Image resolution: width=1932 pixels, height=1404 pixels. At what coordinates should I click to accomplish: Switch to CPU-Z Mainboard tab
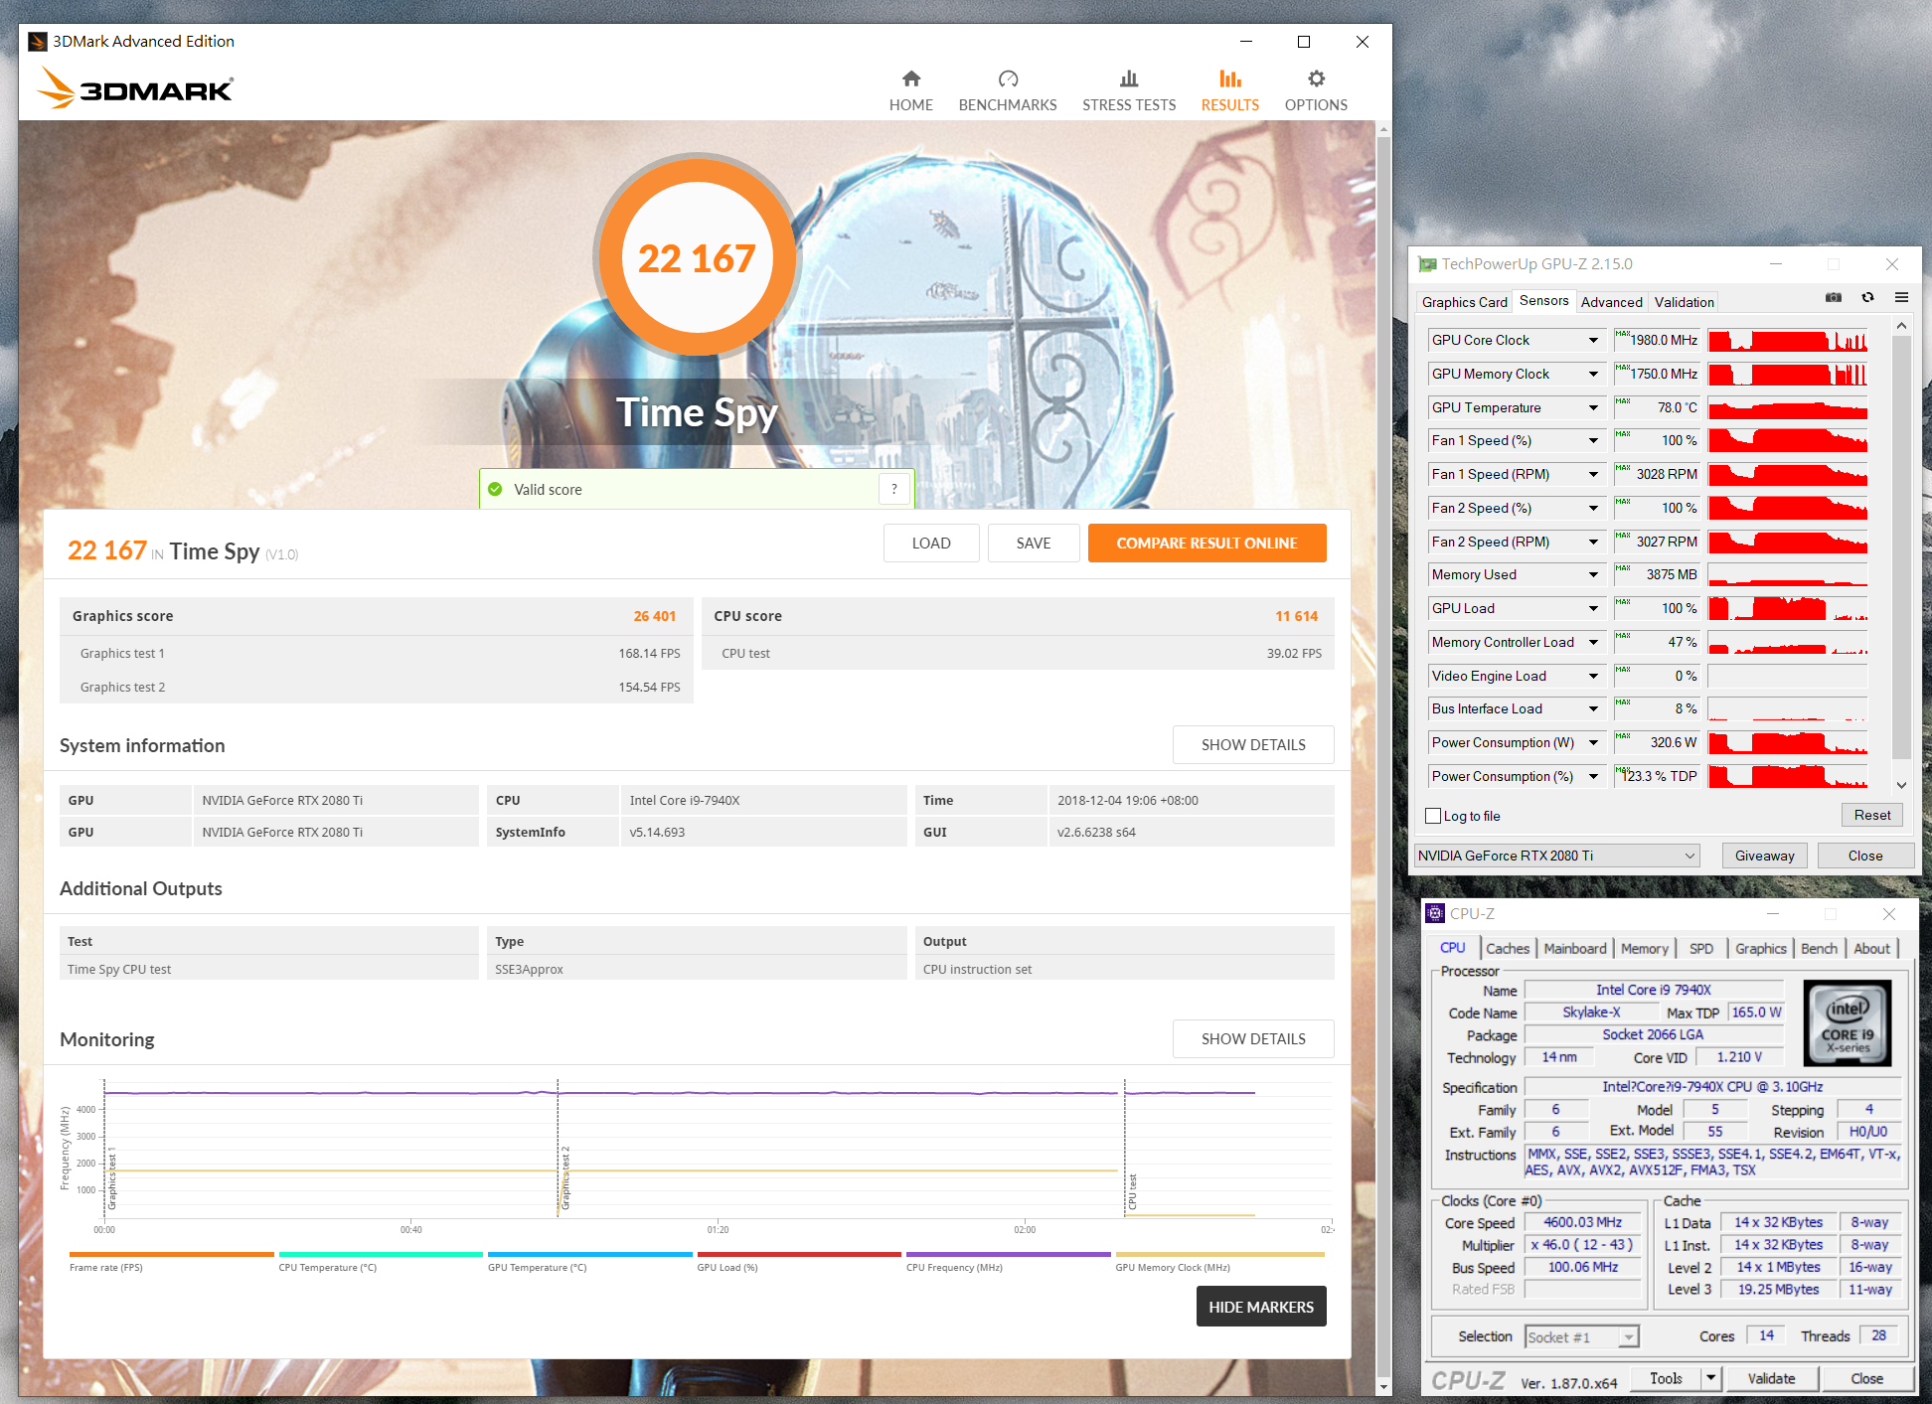(1574, 949)
